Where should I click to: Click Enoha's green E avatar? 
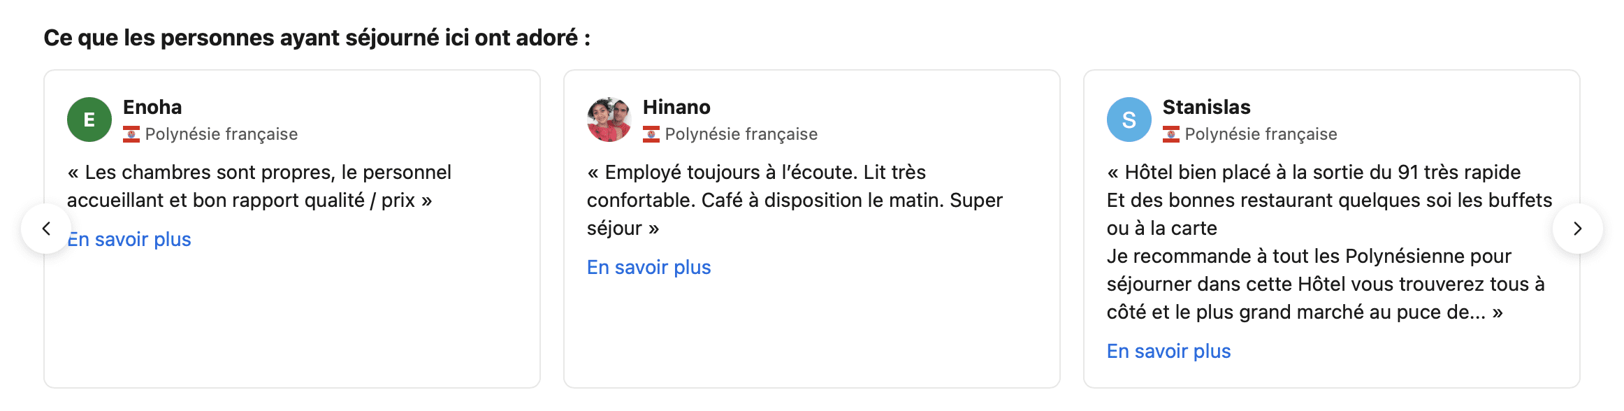(89, 120)
